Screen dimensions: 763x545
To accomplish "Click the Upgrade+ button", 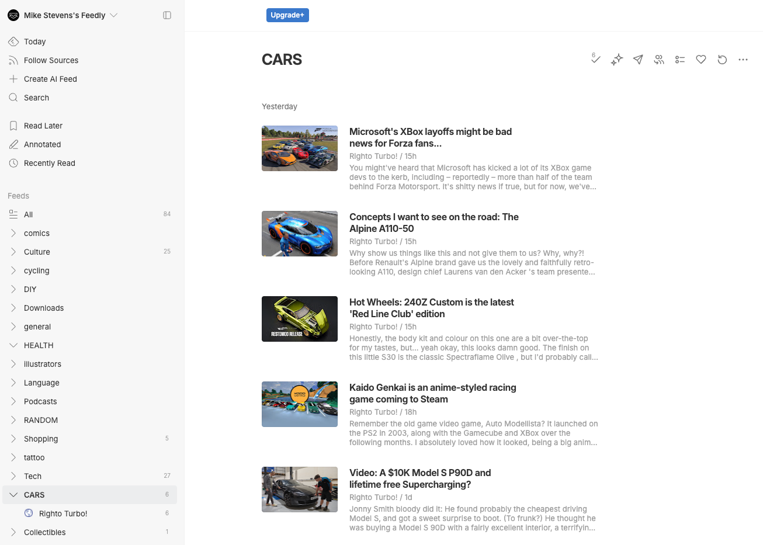I will 287,15.
